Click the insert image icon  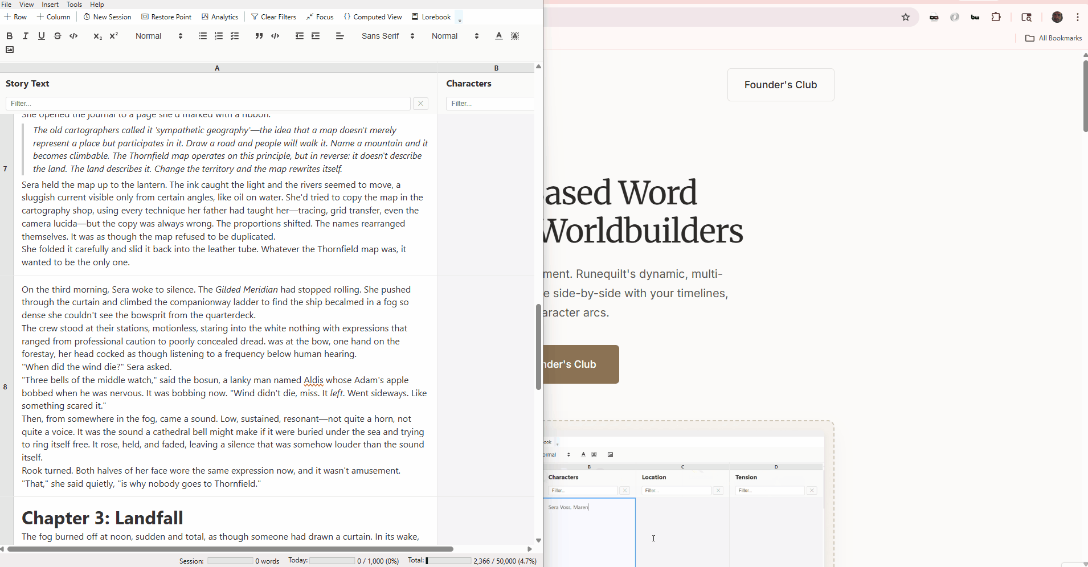coord(10,50)
